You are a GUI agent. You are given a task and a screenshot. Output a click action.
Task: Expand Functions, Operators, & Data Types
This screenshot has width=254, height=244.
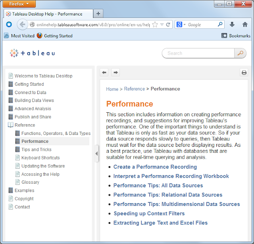pyautogui.click(x=56, y=133)
